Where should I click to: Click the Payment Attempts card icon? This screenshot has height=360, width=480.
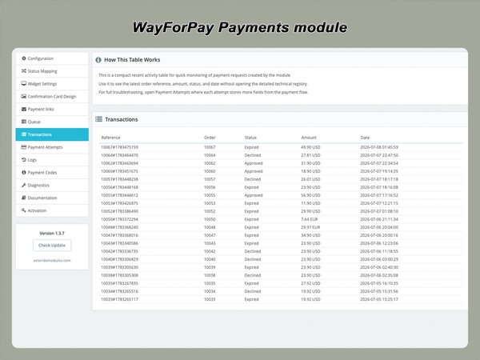point(23,147)
